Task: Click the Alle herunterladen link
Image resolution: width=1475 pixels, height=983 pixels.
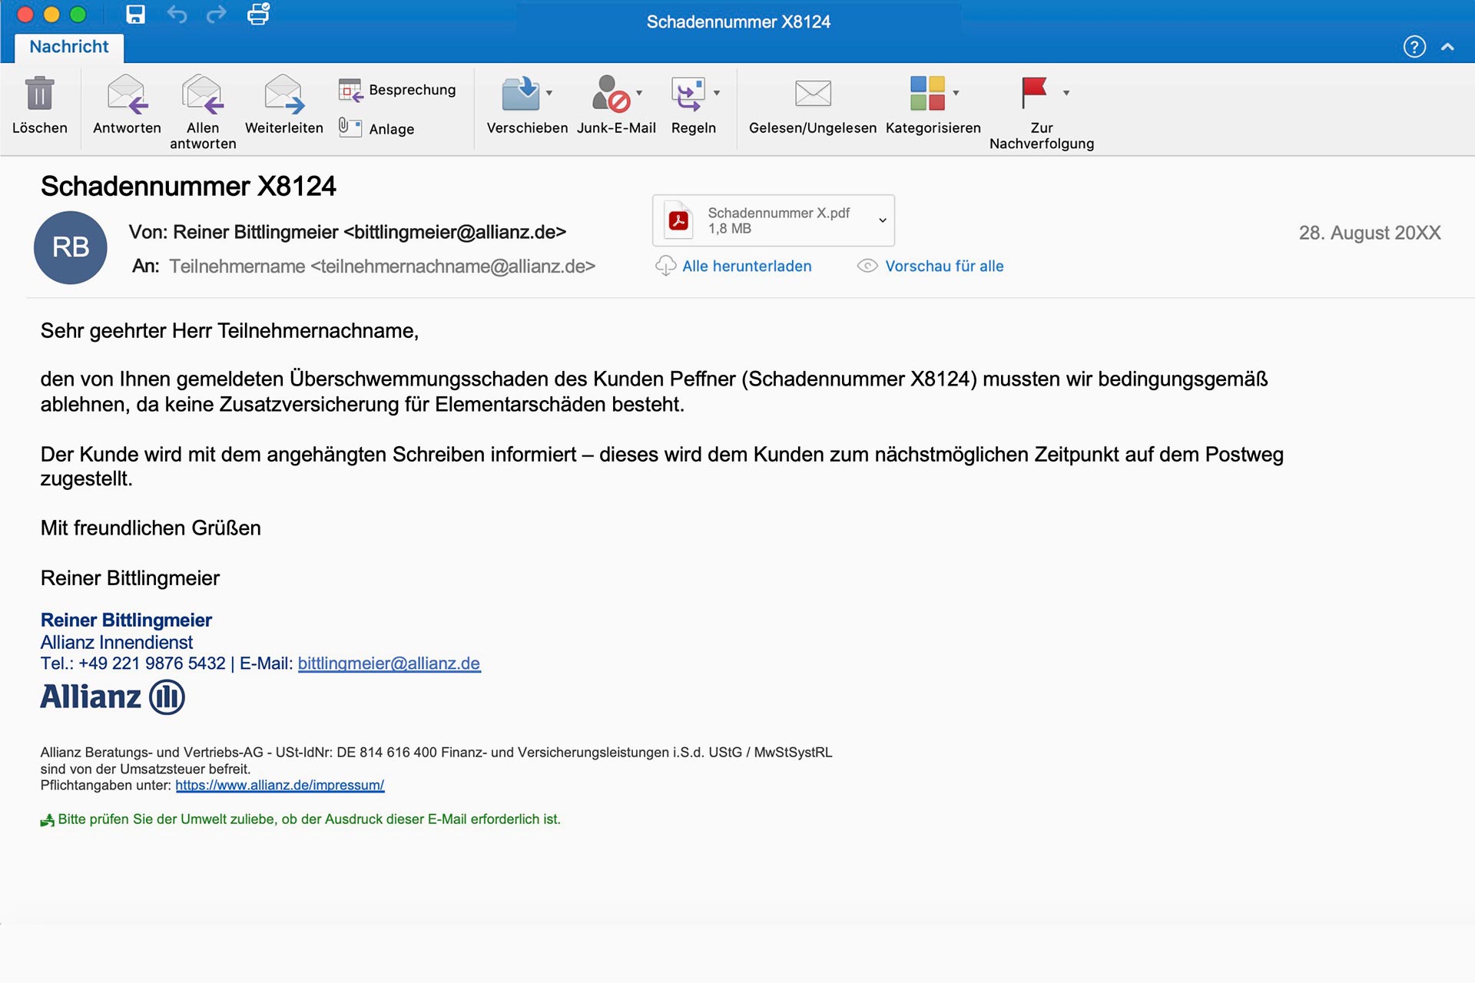Action: tap(747, 266)
